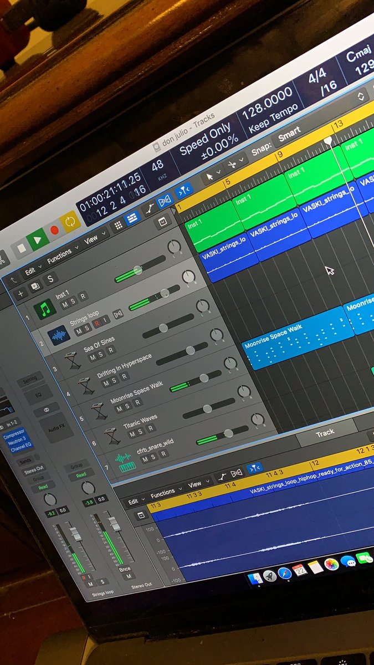This screenshot has width=374, height=665.
Task: Open the pointer tool menu
Action: tap(213, 176)
